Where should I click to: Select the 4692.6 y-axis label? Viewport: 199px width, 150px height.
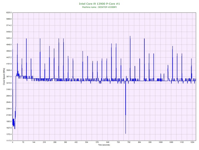click(x=9, y=51)
